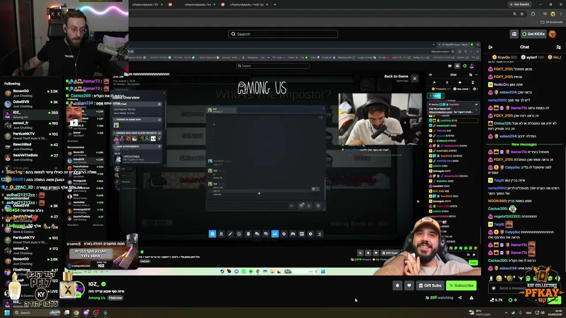Open the dashboard icon beside Get KICKs
Viewport: 566px width, 318px height.
[x=514, y=34]
